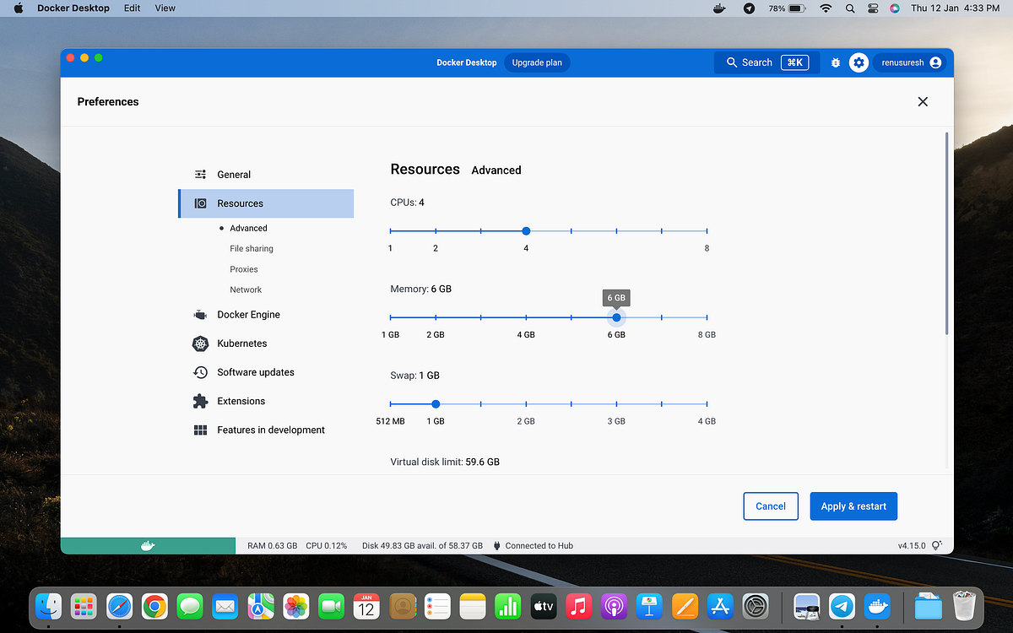The width and height of the screenshot is (1013, 633).
Task: Open the Edit menu
Action: click(133, 8)
